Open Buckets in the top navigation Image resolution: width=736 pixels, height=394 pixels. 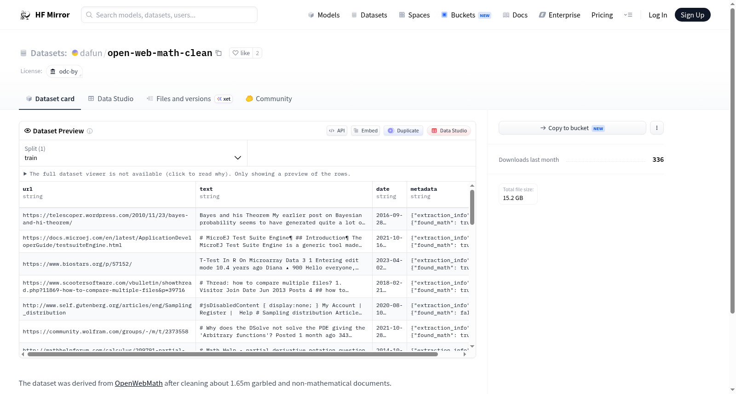pyautogui.click(x=466, y=15)
